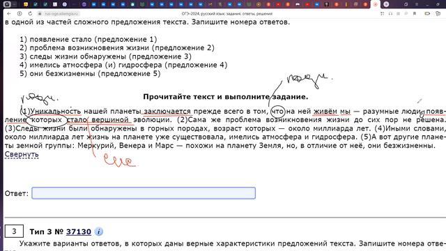Click the headphones read-aloud icon in the toolbar
Viewport: 446px width, 251px height.
390,13
